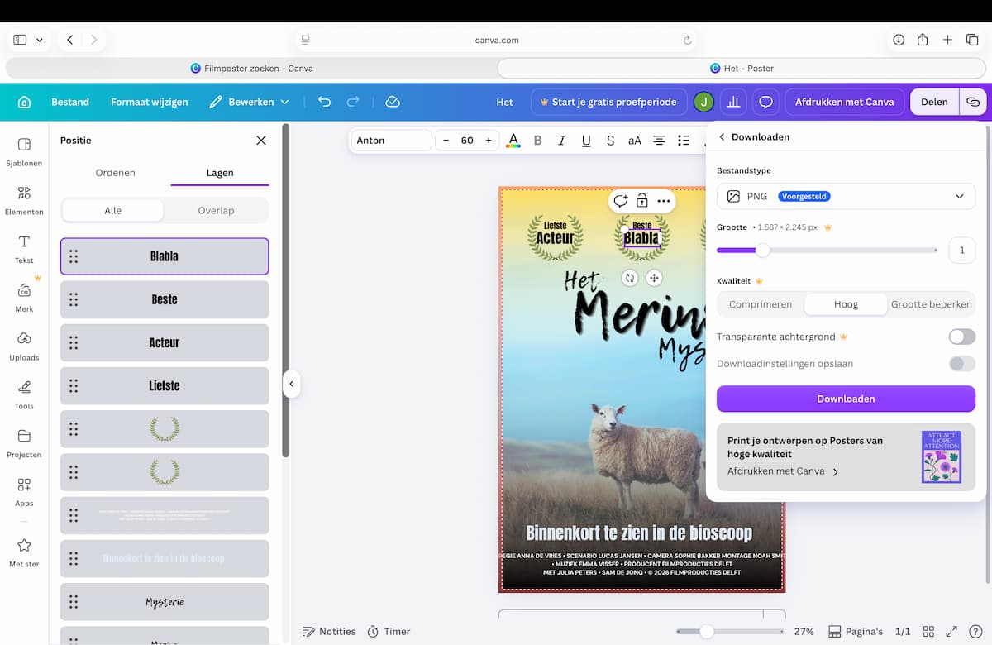
Task: Open Safari sidebar dropdown chevron
Action: click(39, 40)
